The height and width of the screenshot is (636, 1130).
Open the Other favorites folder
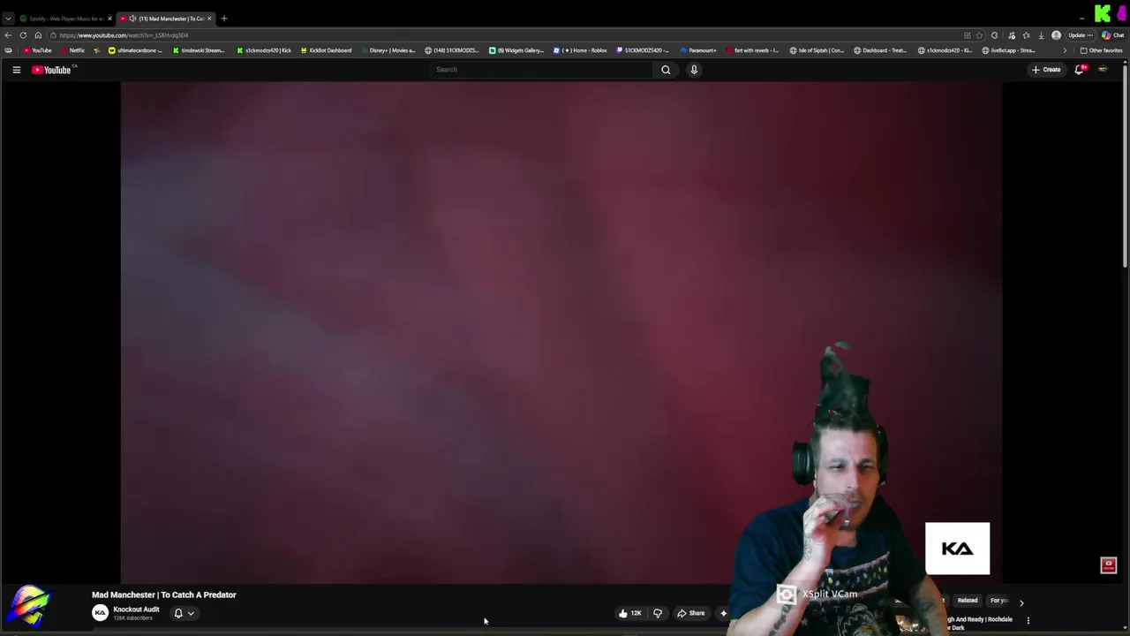pyautogui.click(x=1101, y=50)
